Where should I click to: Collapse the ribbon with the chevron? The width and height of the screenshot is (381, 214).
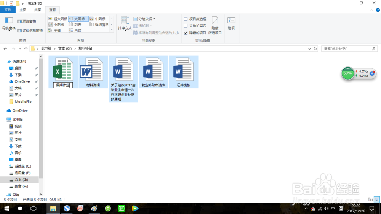372,10
